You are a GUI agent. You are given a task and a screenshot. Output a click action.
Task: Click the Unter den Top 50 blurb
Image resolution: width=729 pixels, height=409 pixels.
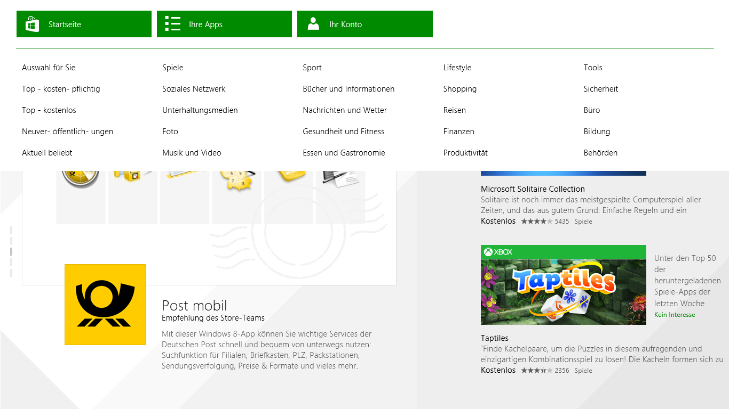click(687, 281)
